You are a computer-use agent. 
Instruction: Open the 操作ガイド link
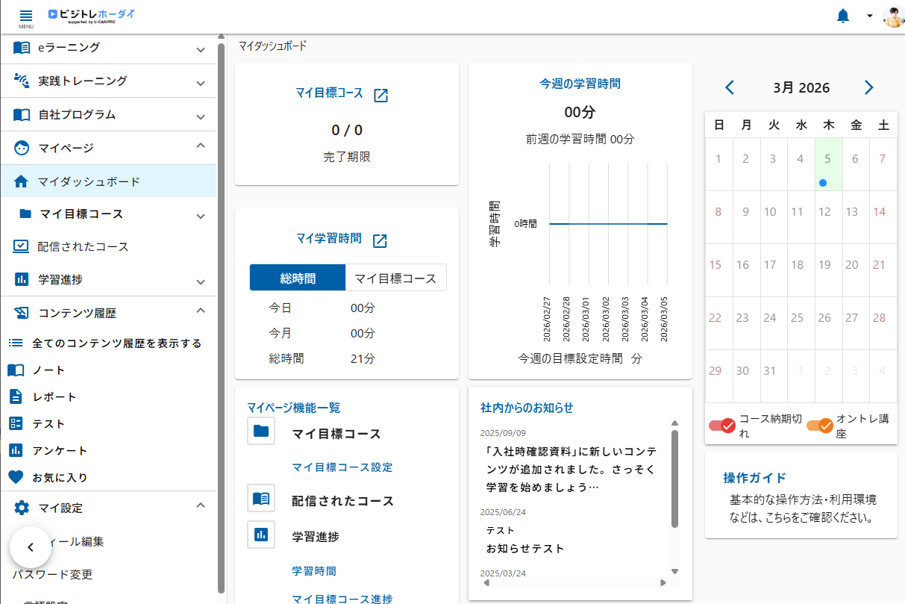pos(754,478)
